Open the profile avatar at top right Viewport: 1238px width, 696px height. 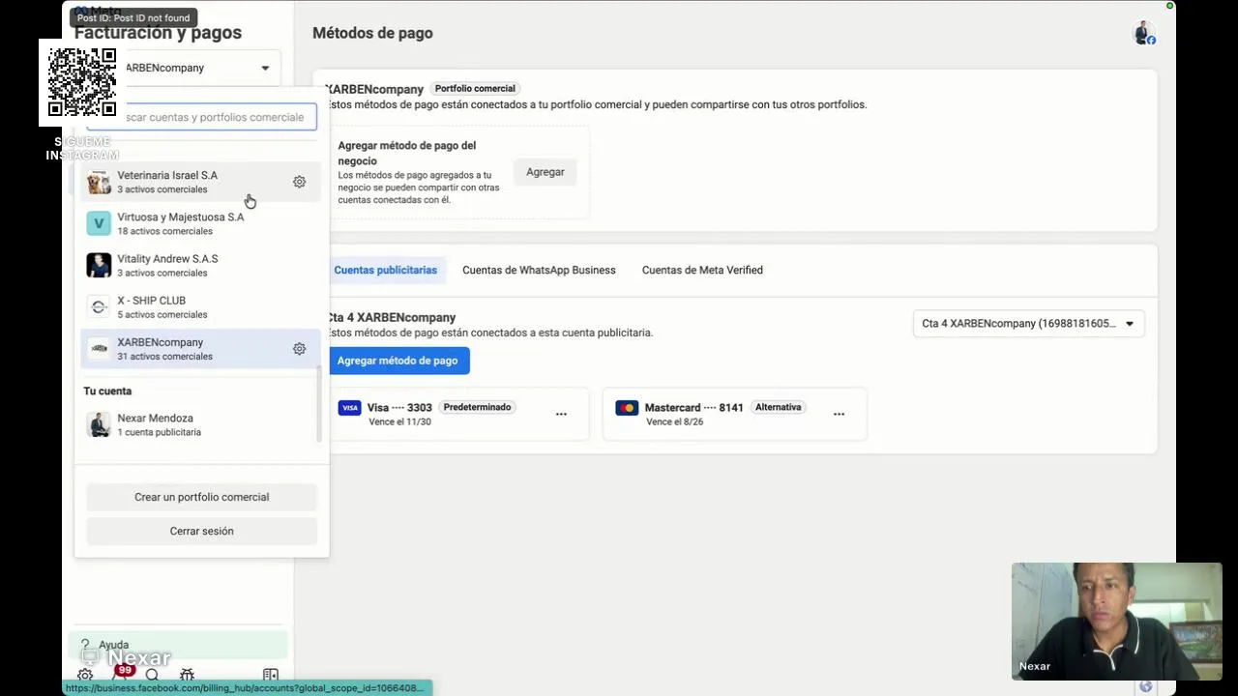pos(1144,33)
